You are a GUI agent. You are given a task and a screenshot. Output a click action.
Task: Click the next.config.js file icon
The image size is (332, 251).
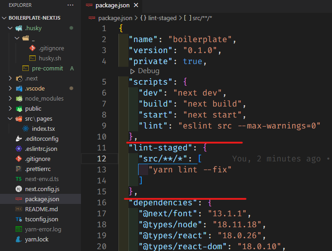19,189
